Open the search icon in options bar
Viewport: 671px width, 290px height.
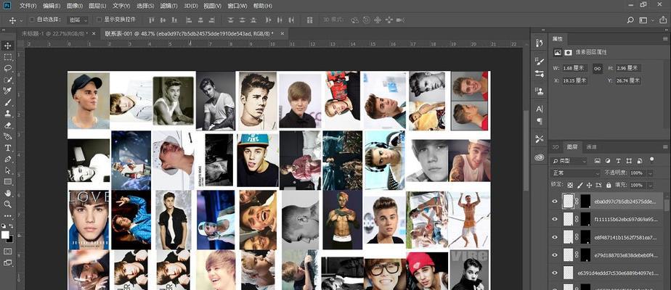coord(630,20)
